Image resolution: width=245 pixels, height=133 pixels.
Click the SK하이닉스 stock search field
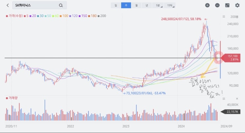[x=40, y=5]
